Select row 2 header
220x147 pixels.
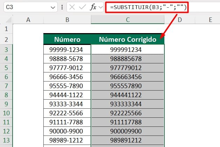click(x=6, y=39)
